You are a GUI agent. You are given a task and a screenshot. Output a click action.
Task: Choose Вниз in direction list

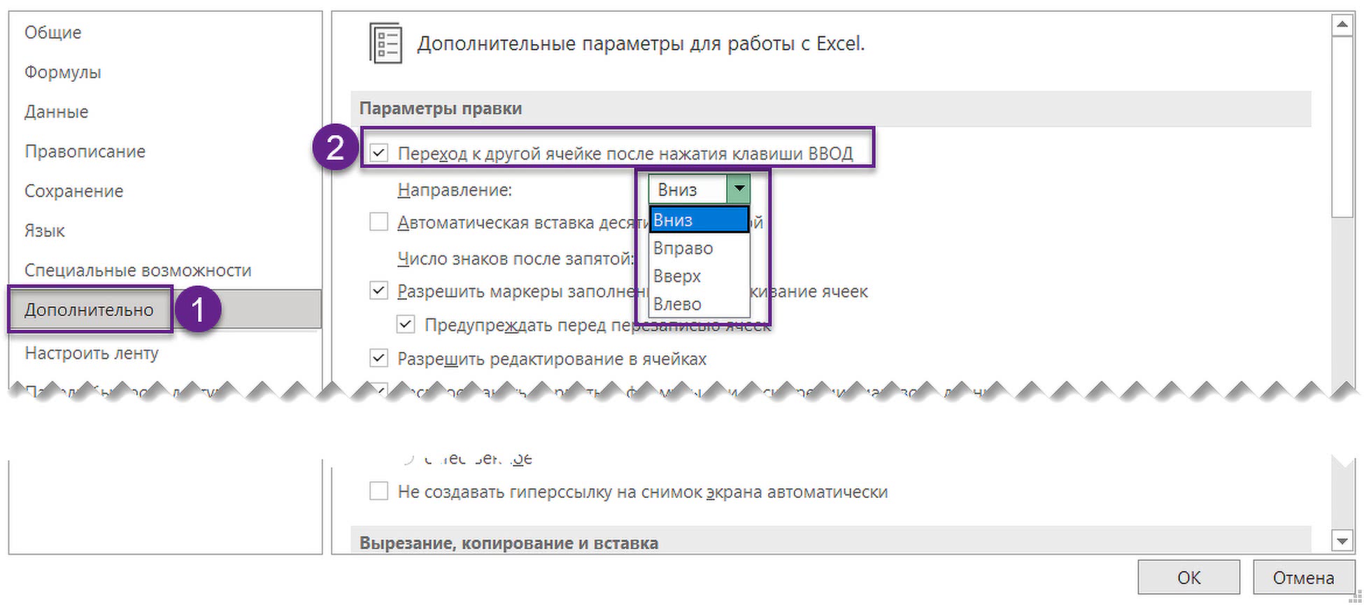(698, 220)
